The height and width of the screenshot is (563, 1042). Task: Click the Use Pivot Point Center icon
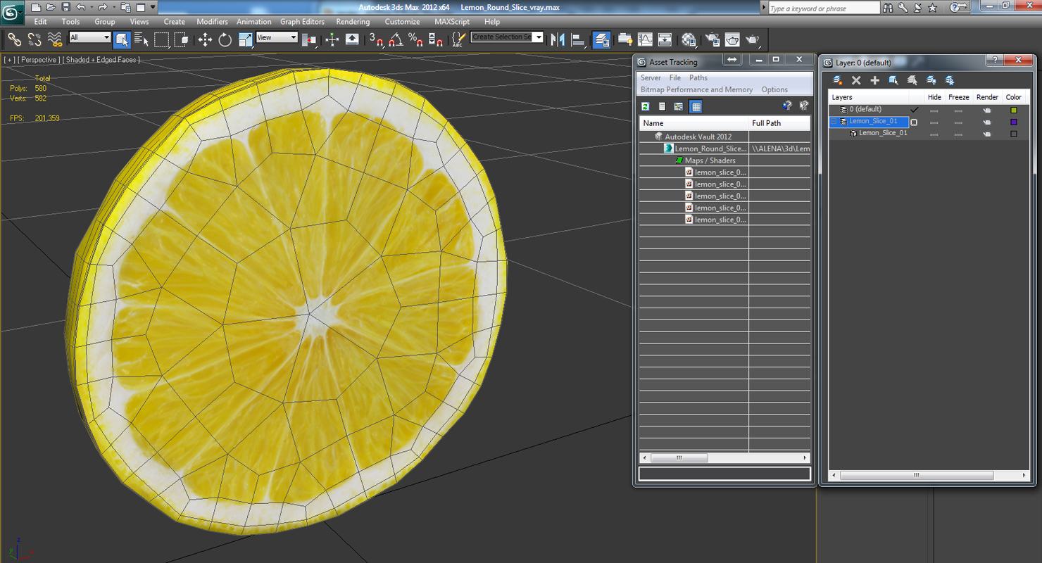click(308, 40)
